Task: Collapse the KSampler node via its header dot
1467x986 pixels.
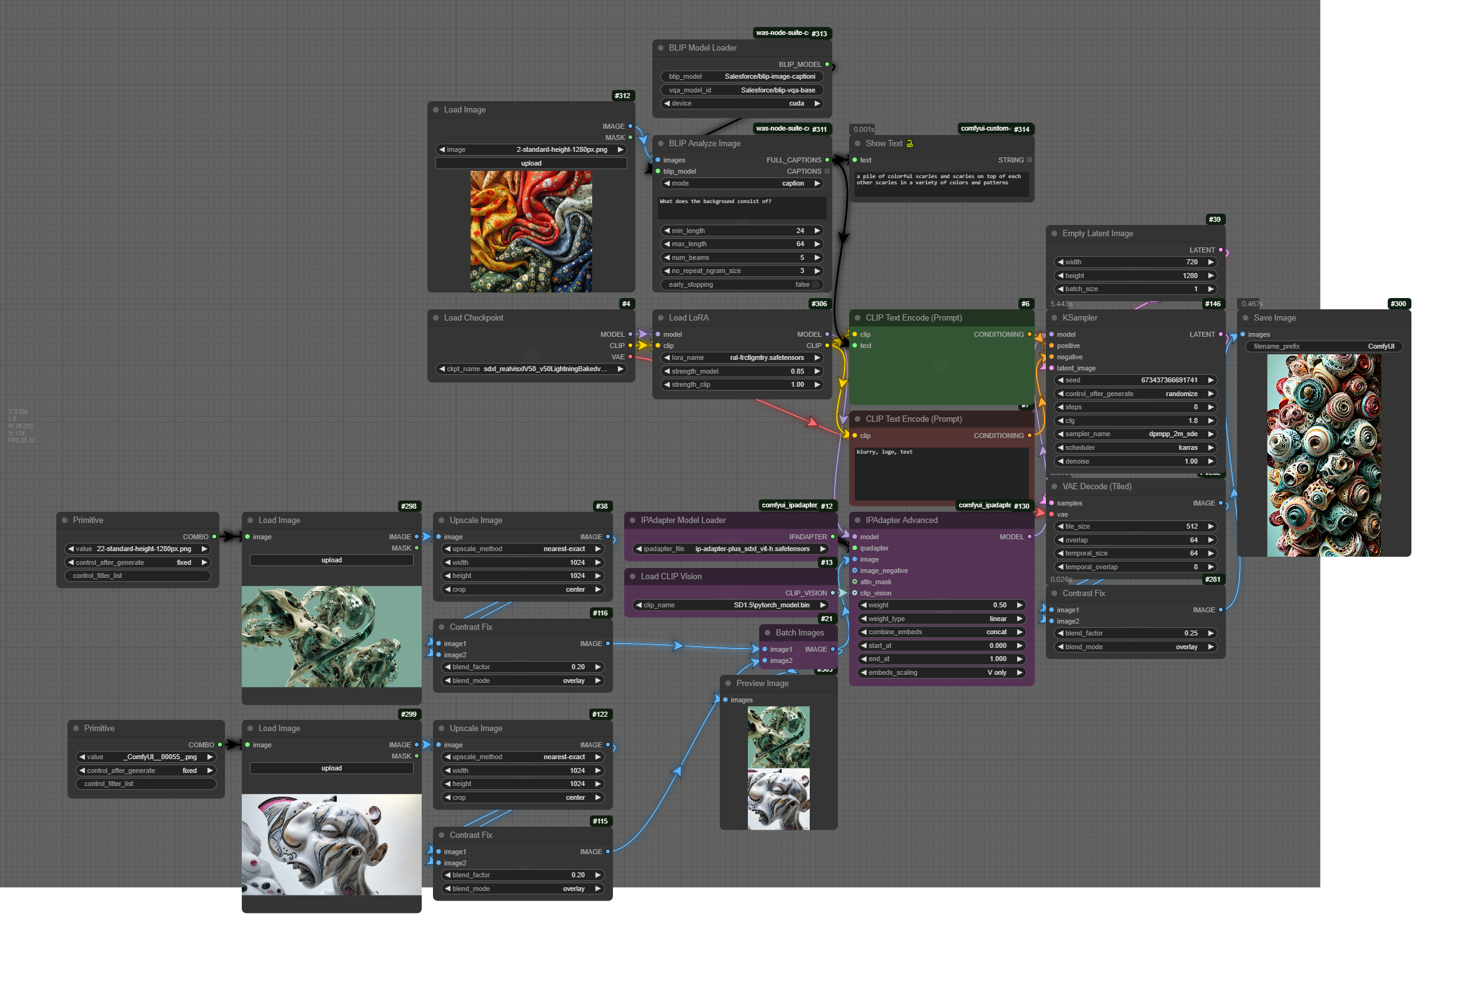Action: click(1055, 317)
